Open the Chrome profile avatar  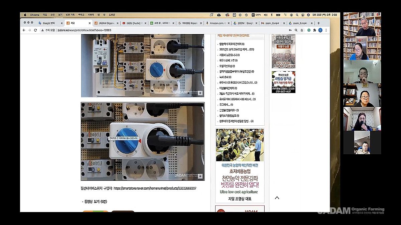[x=320, y=30]
